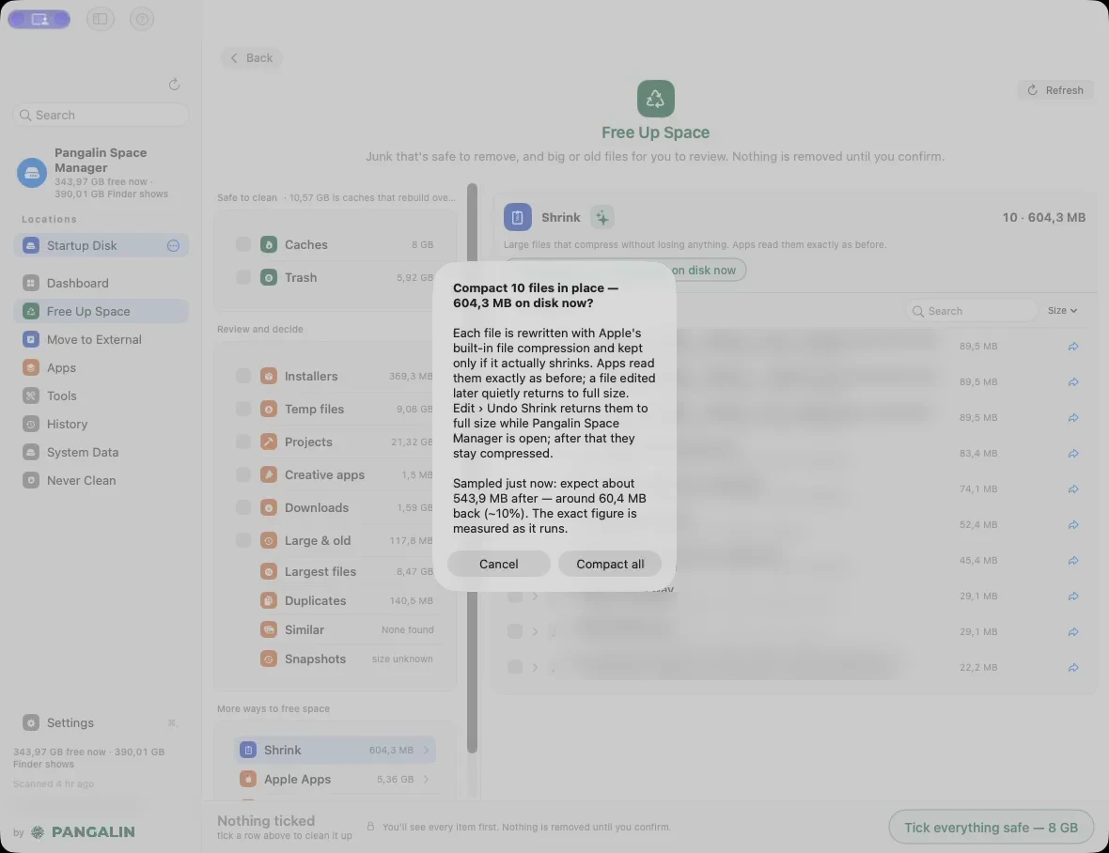Open the Apps section
Viewport: 1109px width, 853px height.
pos(102,367)
